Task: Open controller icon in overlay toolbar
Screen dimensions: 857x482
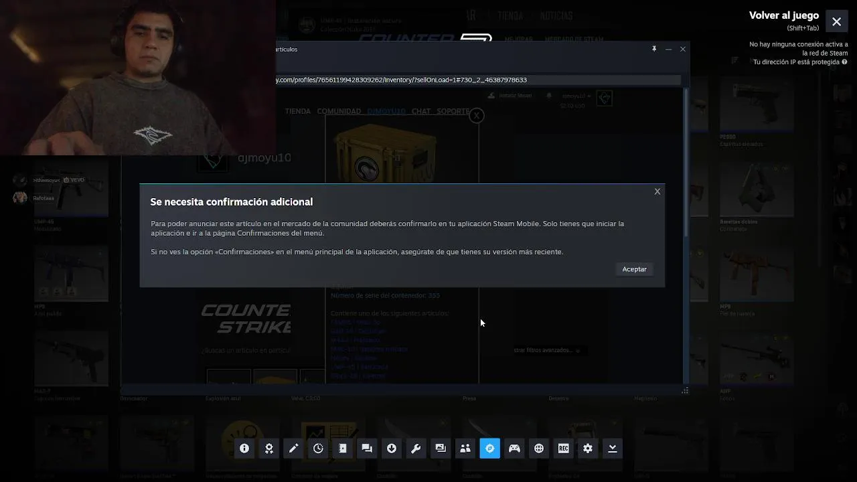Action: point(514,449)
